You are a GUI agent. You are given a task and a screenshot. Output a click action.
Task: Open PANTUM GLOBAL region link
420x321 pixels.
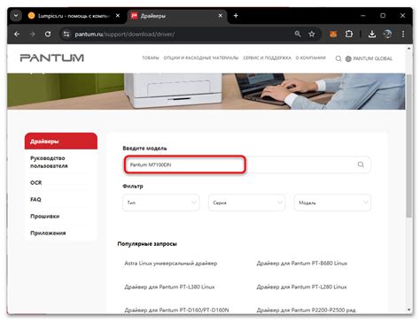(373, 58)
